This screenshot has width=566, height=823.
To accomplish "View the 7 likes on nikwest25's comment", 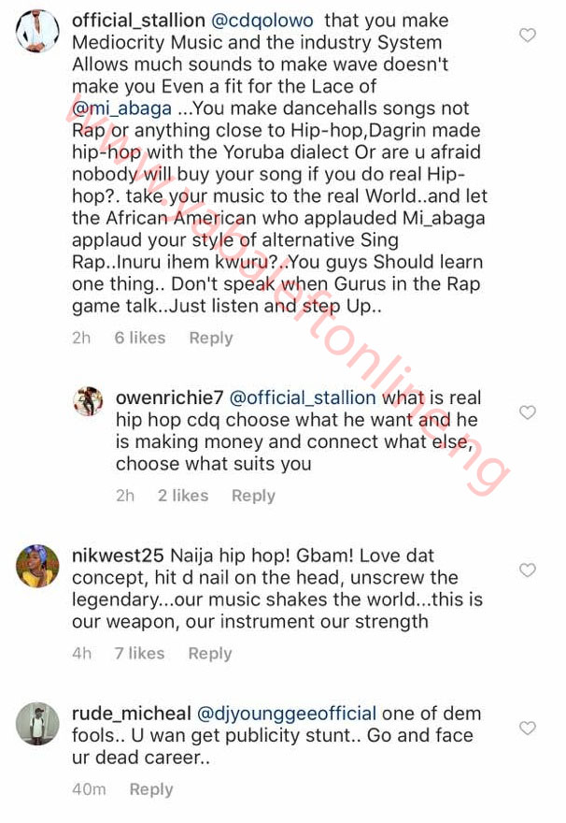I will click(x=139, y=653).
